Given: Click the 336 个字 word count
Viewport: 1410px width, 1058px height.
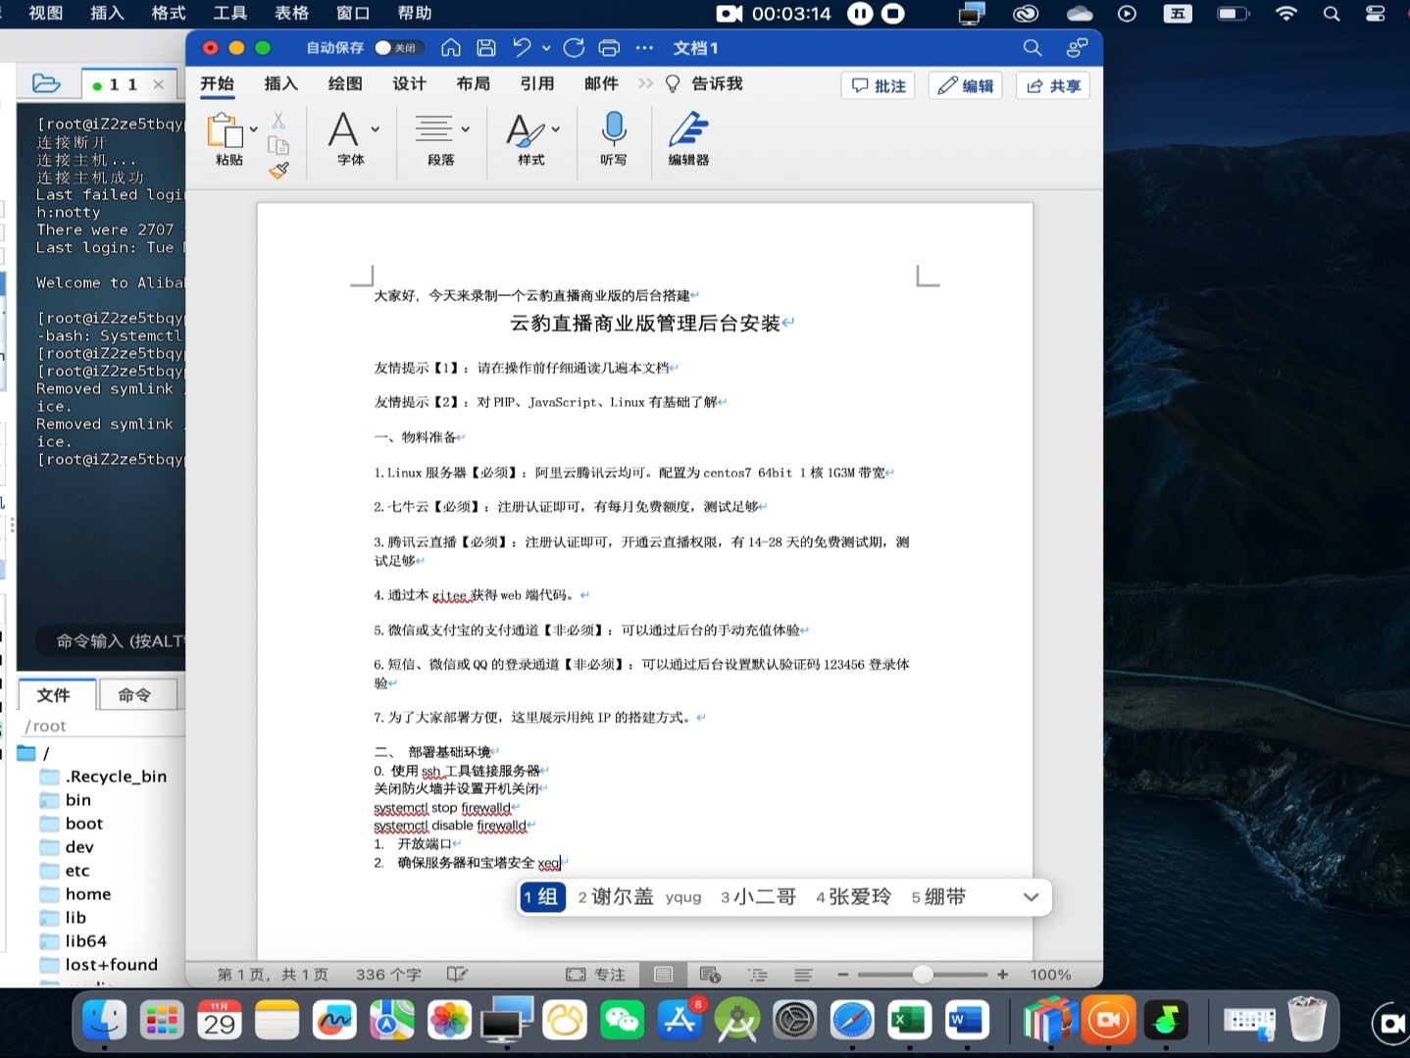Looking at the screenshot, I should pyautogui.click(x=388, y=975).
